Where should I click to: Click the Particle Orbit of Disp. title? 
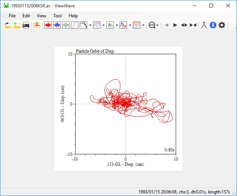tap(95, 51)
